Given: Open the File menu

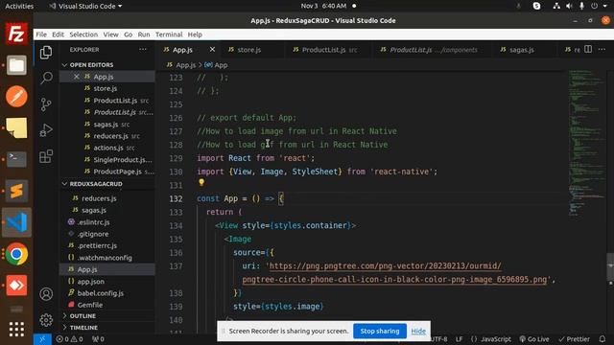Looking at the screenshot, I should tap(41, 34).
